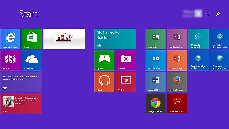Screen dimensions: 229x129
Task: Launch Word 2013
Action: (155, 82)
